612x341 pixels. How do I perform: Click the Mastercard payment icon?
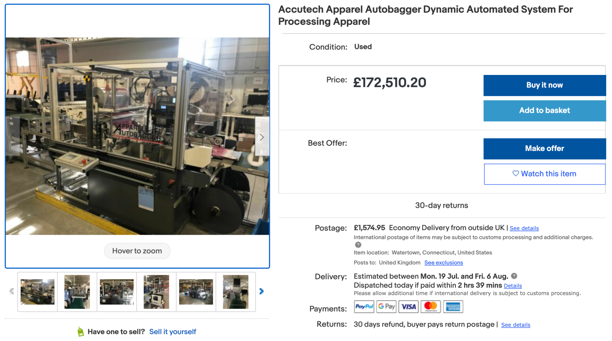pyautogui.click(x=431, y=307)
